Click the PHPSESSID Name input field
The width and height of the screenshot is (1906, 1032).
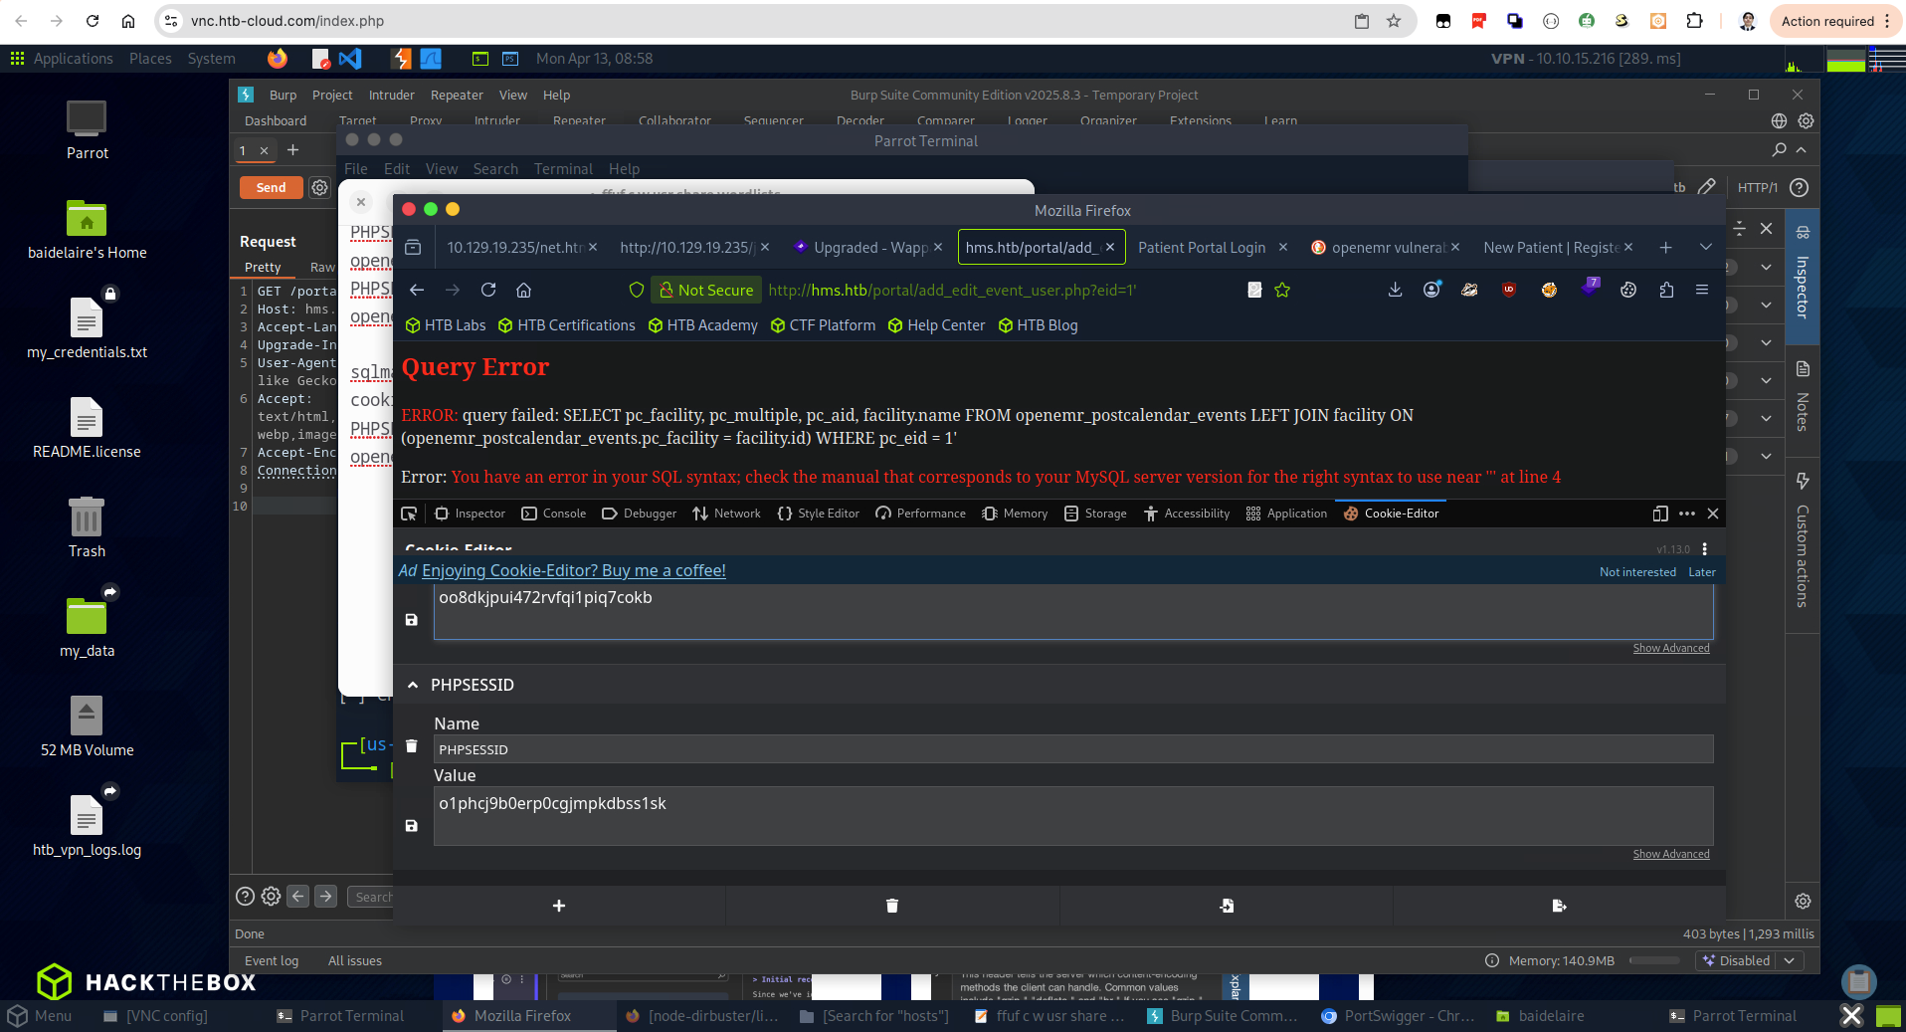[x=1073, y=749]
